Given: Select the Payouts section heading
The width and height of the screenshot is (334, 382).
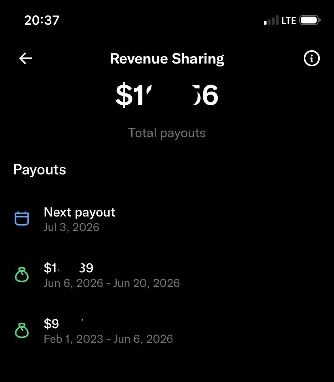Looking at the screenshot, I should tap(40, 170).
